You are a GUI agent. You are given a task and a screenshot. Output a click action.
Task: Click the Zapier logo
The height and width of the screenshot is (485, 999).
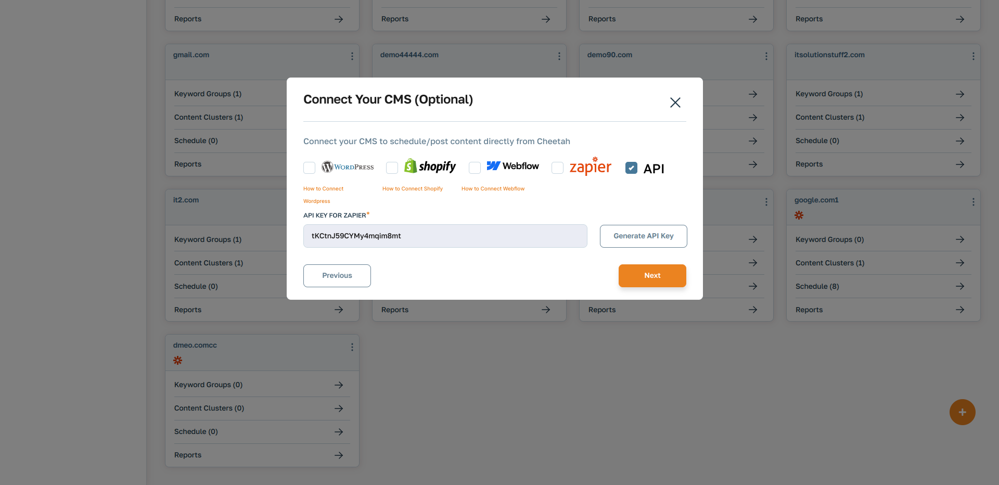click(590, 166)
